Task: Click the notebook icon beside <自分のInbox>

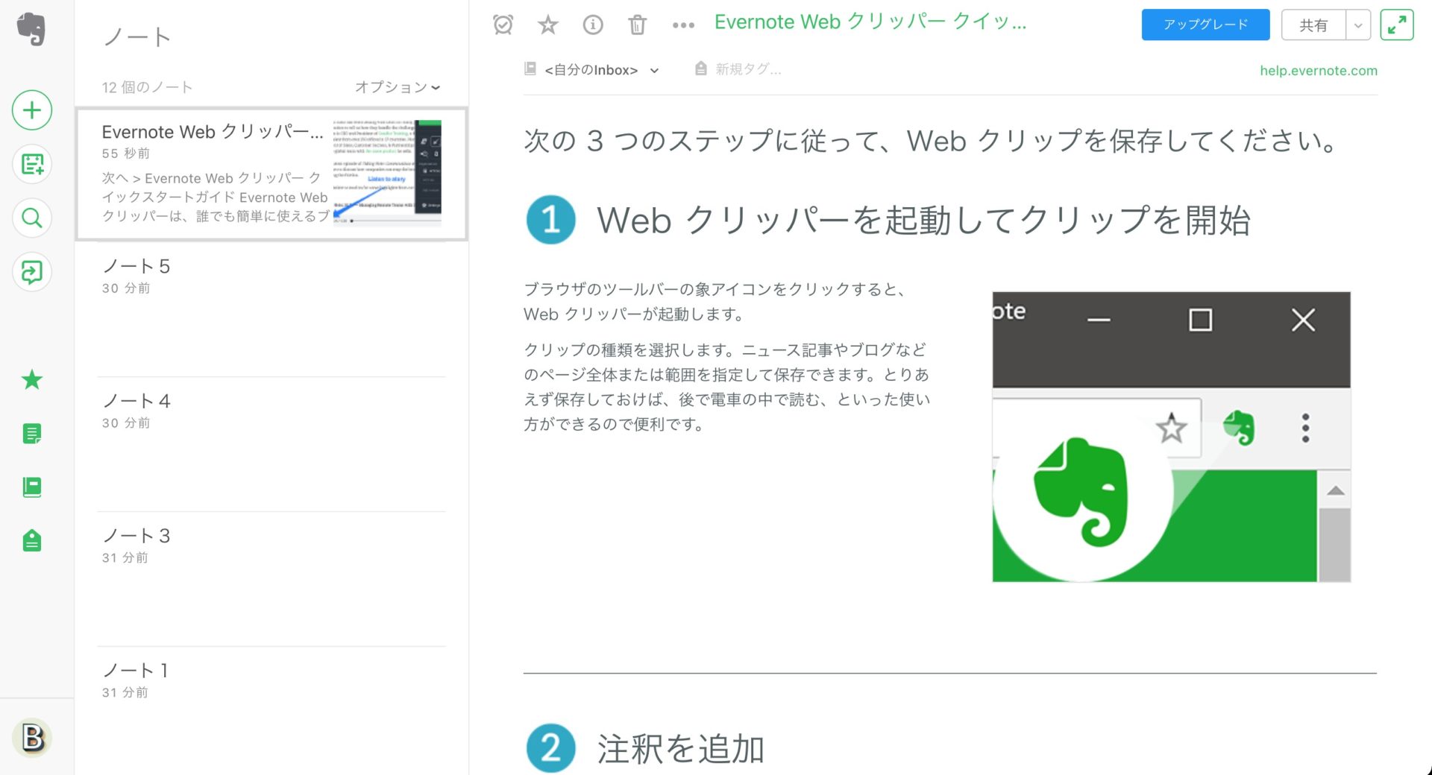Action: (530, 69)
